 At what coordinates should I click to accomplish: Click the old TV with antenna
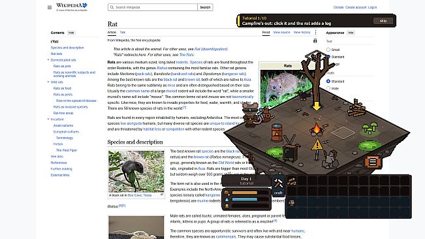coord(291,148)
